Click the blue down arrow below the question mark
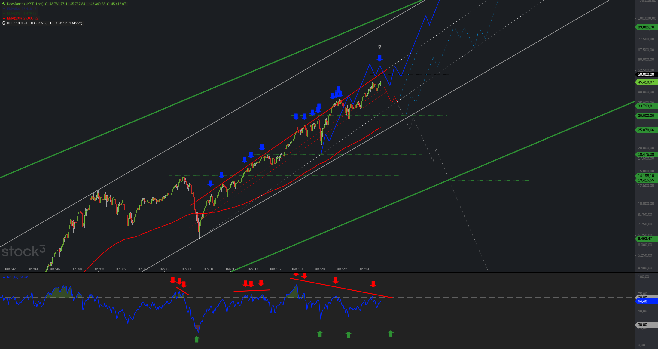 click(380, 58)
